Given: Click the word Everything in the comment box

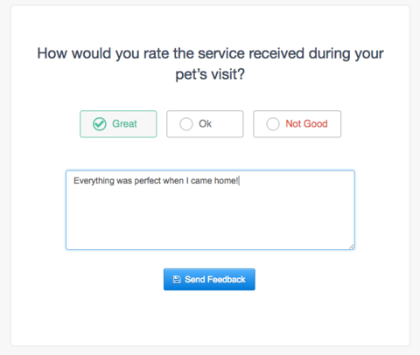Looking at the screenshot, I should [x=94, y=181].
